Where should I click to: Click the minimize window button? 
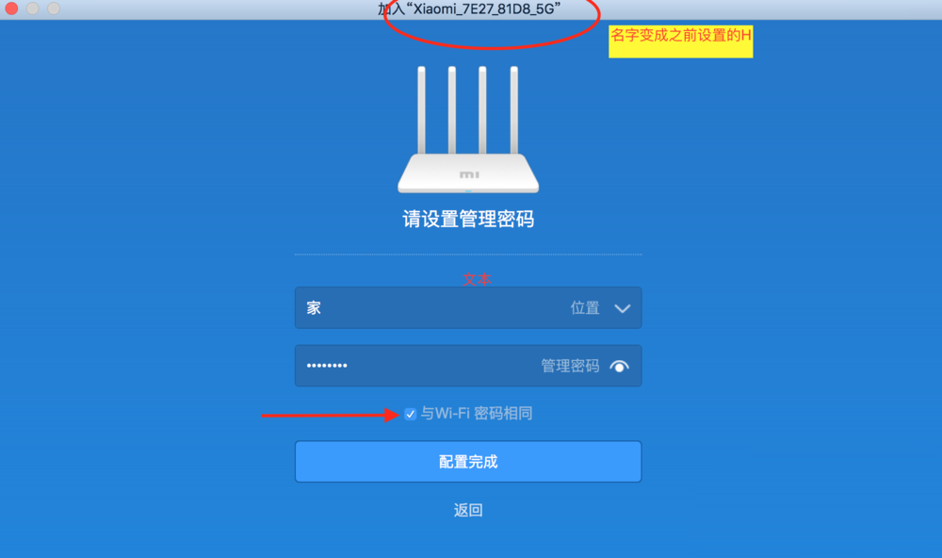click(x=32, y=8)
